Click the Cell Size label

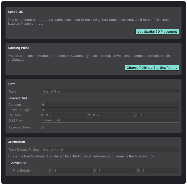(x=15, y=115)
